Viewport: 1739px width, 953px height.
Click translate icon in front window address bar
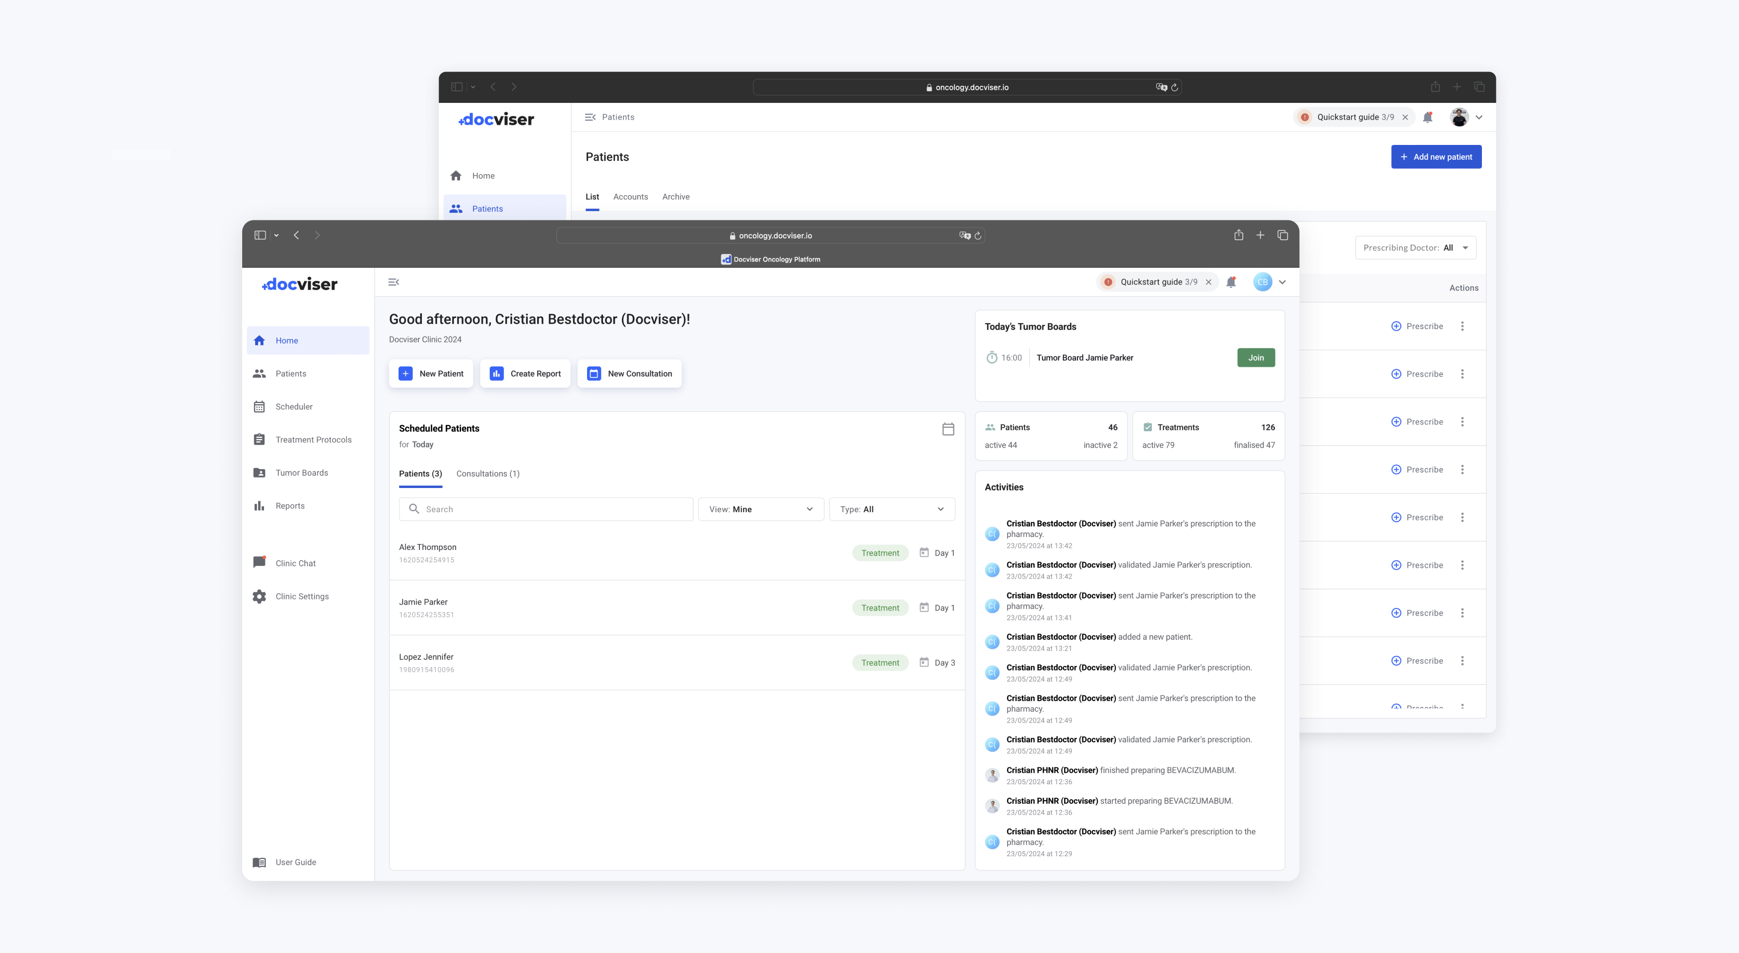[965, 236]
